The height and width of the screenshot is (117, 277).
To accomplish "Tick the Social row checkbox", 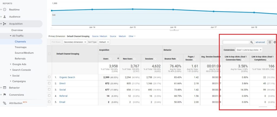I will pos(49,90).
